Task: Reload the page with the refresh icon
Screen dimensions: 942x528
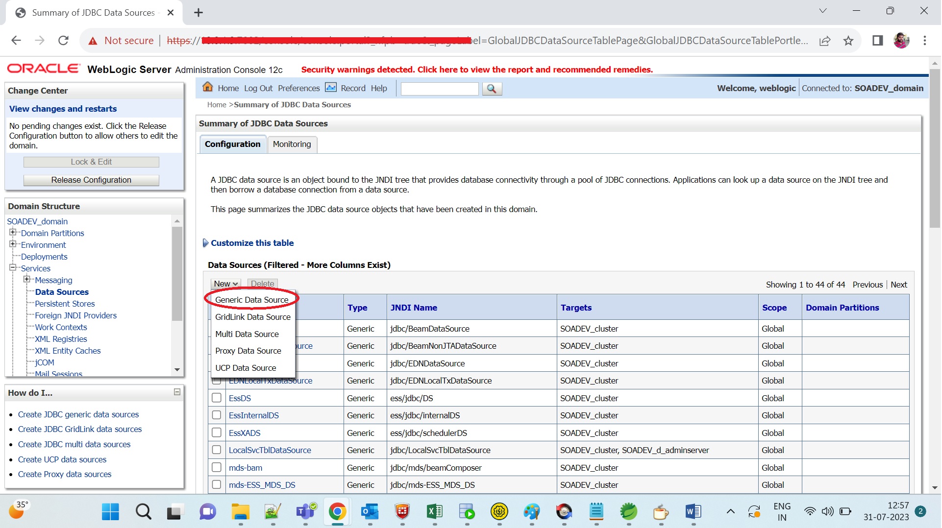Action: pos(63,41)
